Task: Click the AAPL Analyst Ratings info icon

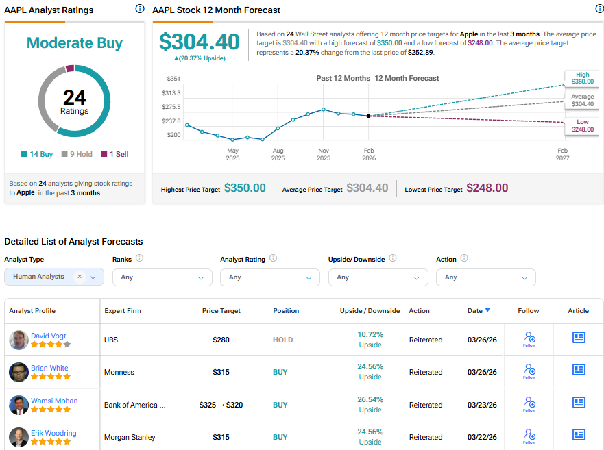Action: click(x=140, y=9)
